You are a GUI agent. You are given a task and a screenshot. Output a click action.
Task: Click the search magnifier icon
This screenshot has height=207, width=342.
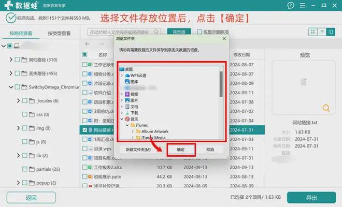click(x=156, y=32)
